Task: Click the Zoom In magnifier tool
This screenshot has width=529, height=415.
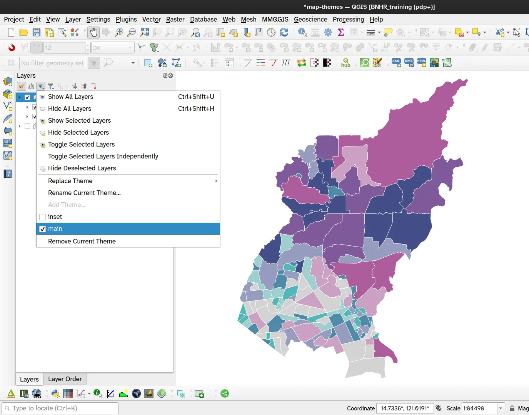Action: [119, 32]
